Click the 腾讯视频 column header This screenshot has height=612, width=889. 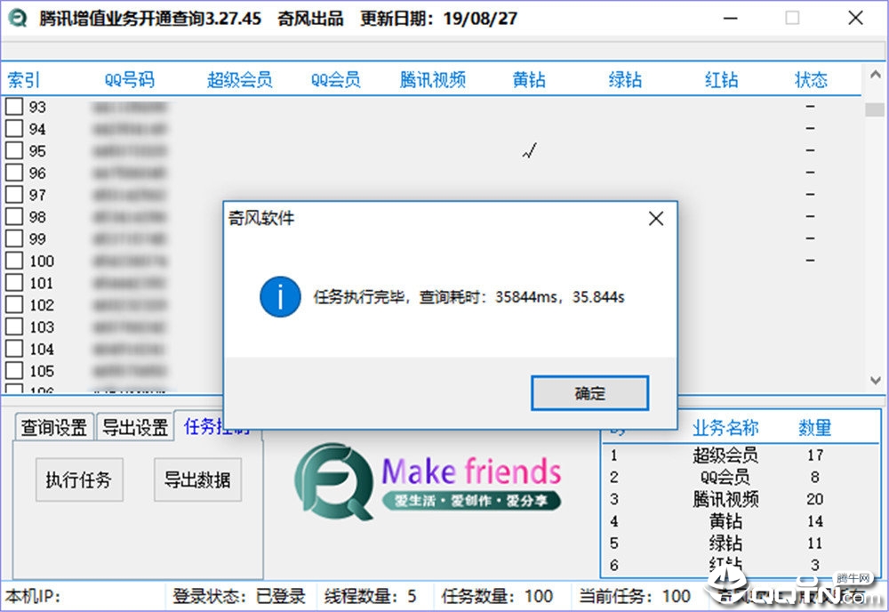pos(433,80)
